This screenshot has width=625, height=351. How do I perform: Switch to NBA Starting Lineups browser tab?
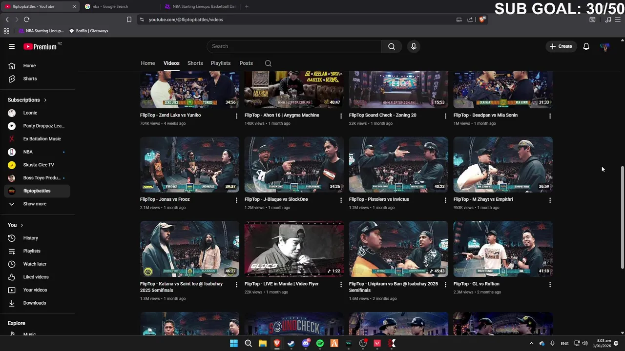(x=200, y=6)
